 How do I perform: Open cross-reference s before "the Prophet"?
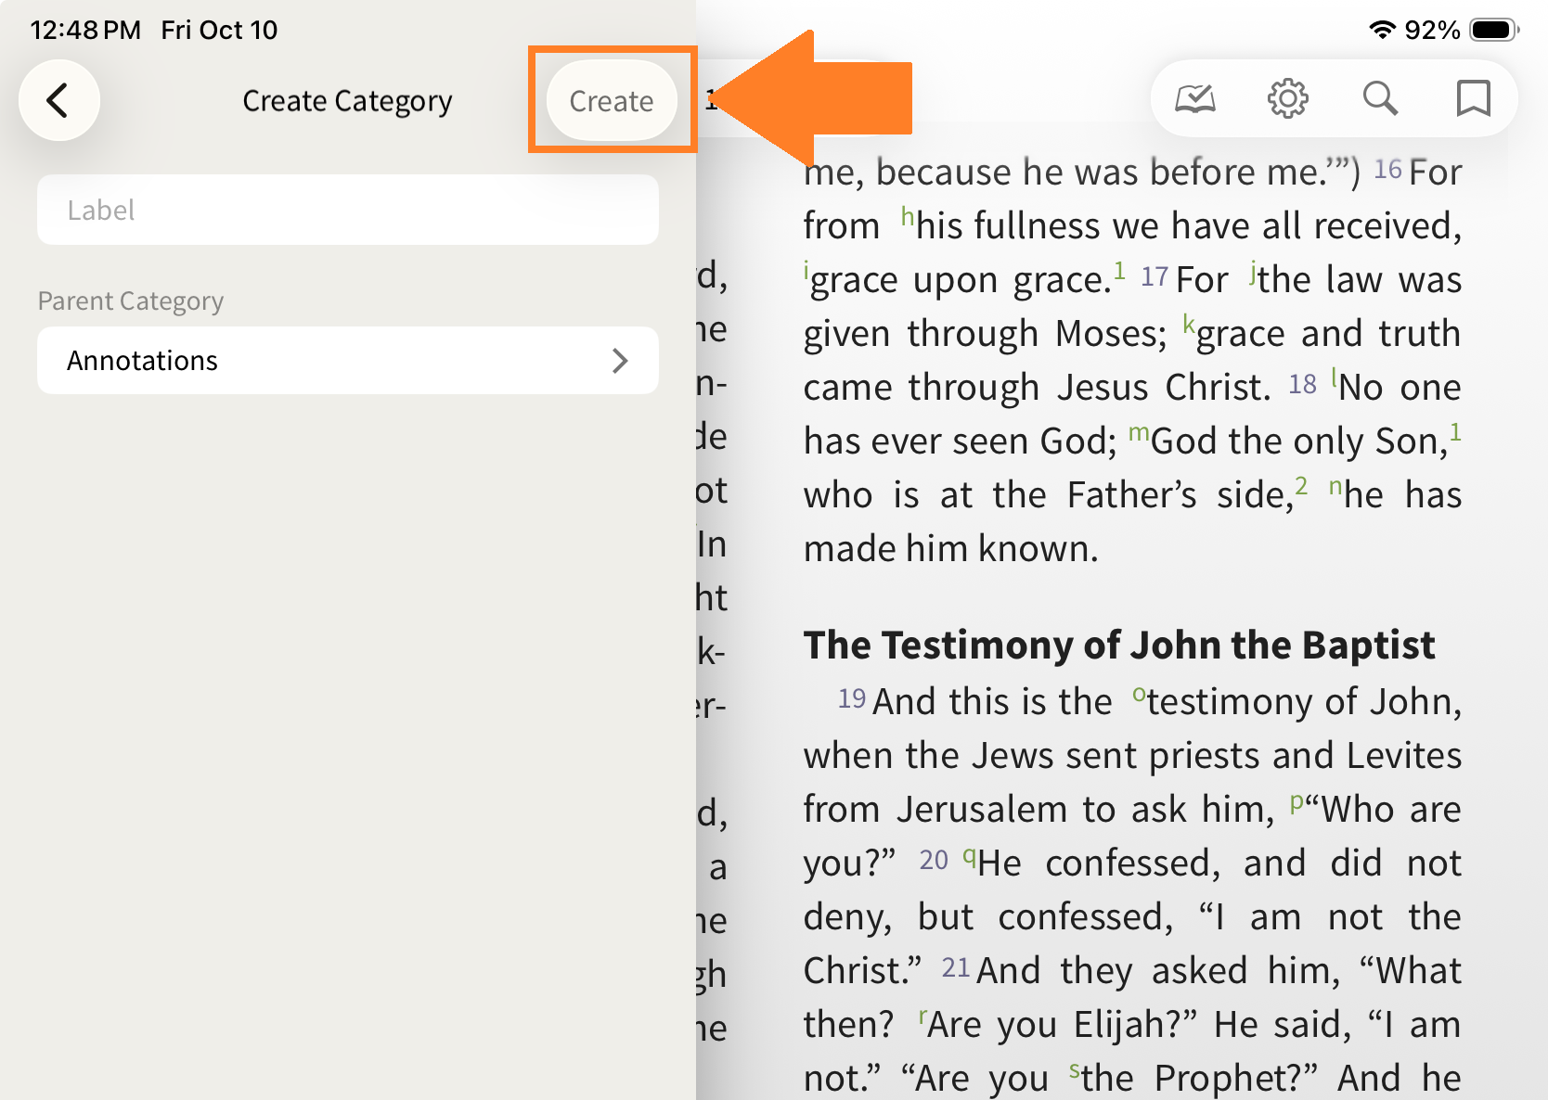tap(1074, 1071)
